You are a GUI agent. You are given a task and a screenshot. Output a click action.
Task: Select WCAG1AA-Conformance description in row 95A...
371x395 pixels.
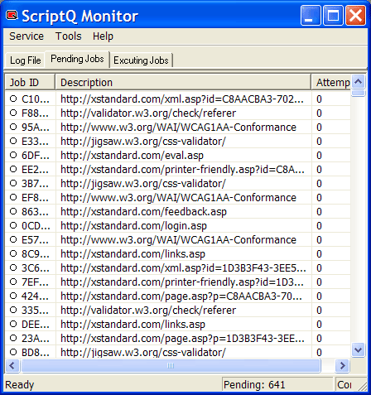[178, 128]
